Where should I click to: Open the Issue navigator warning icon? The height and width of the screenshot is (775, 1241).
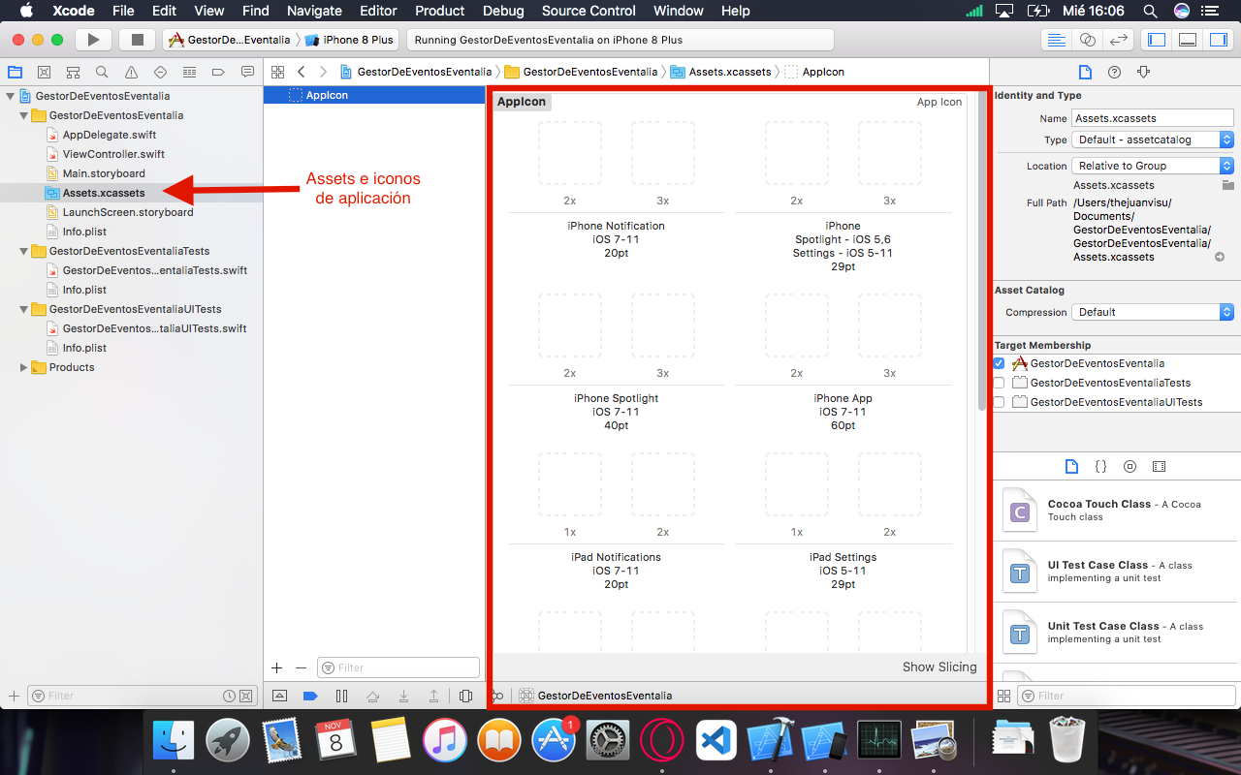(x=131, y=73)
